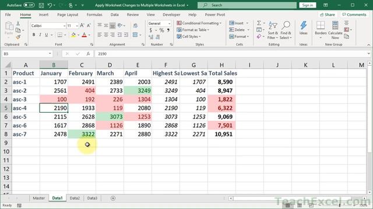Open the General number format dropdown
373x209 pixels.
coord(170,23)
